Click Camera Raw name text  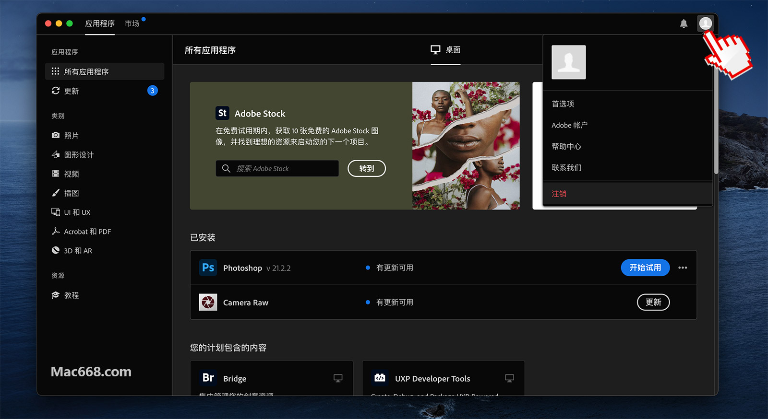(246, 303)
